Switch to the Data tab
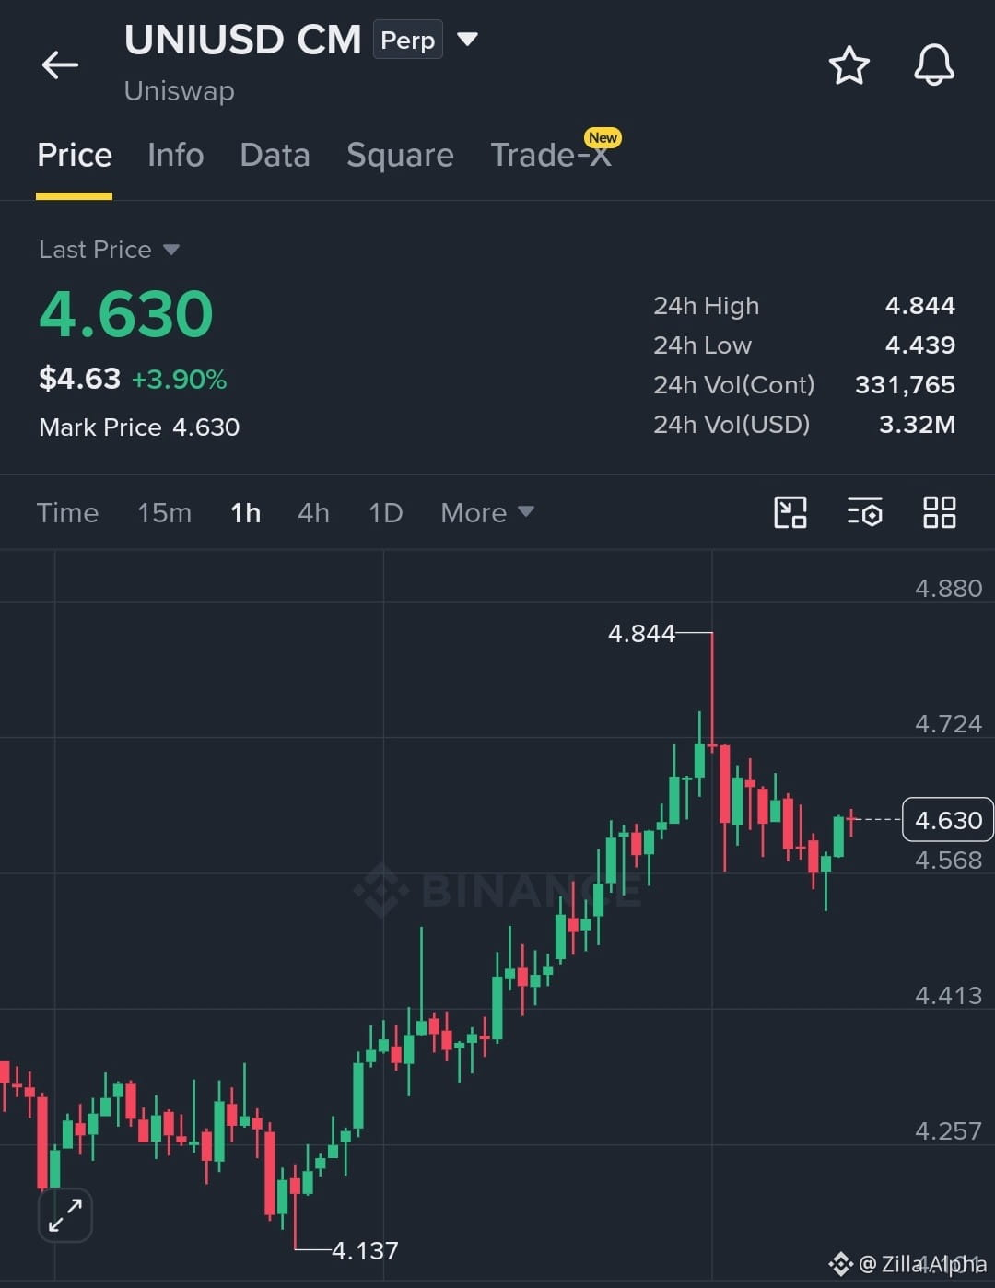 tap(275, 155)
